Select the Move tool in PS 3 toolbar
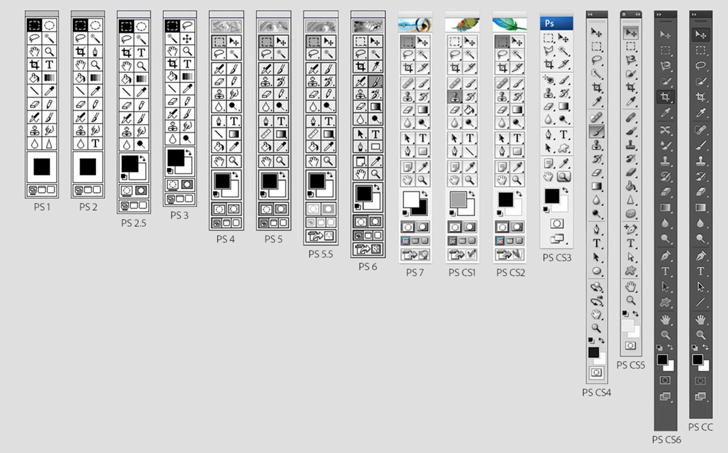Viewport: 728px width, 453px height. pyautogui.click(x=187, y=38)
